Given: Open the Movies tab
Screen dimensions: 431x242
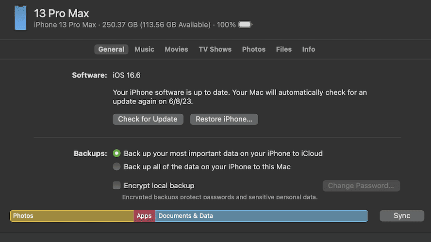Looking at the screenshot, I should click(176, 49).
